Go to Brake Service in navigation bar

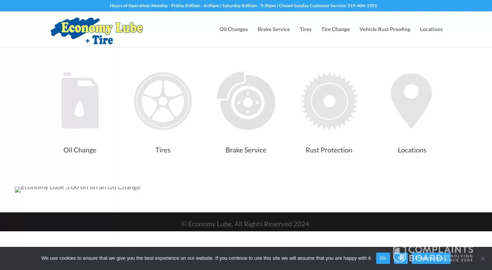click(x=273, y=29)
